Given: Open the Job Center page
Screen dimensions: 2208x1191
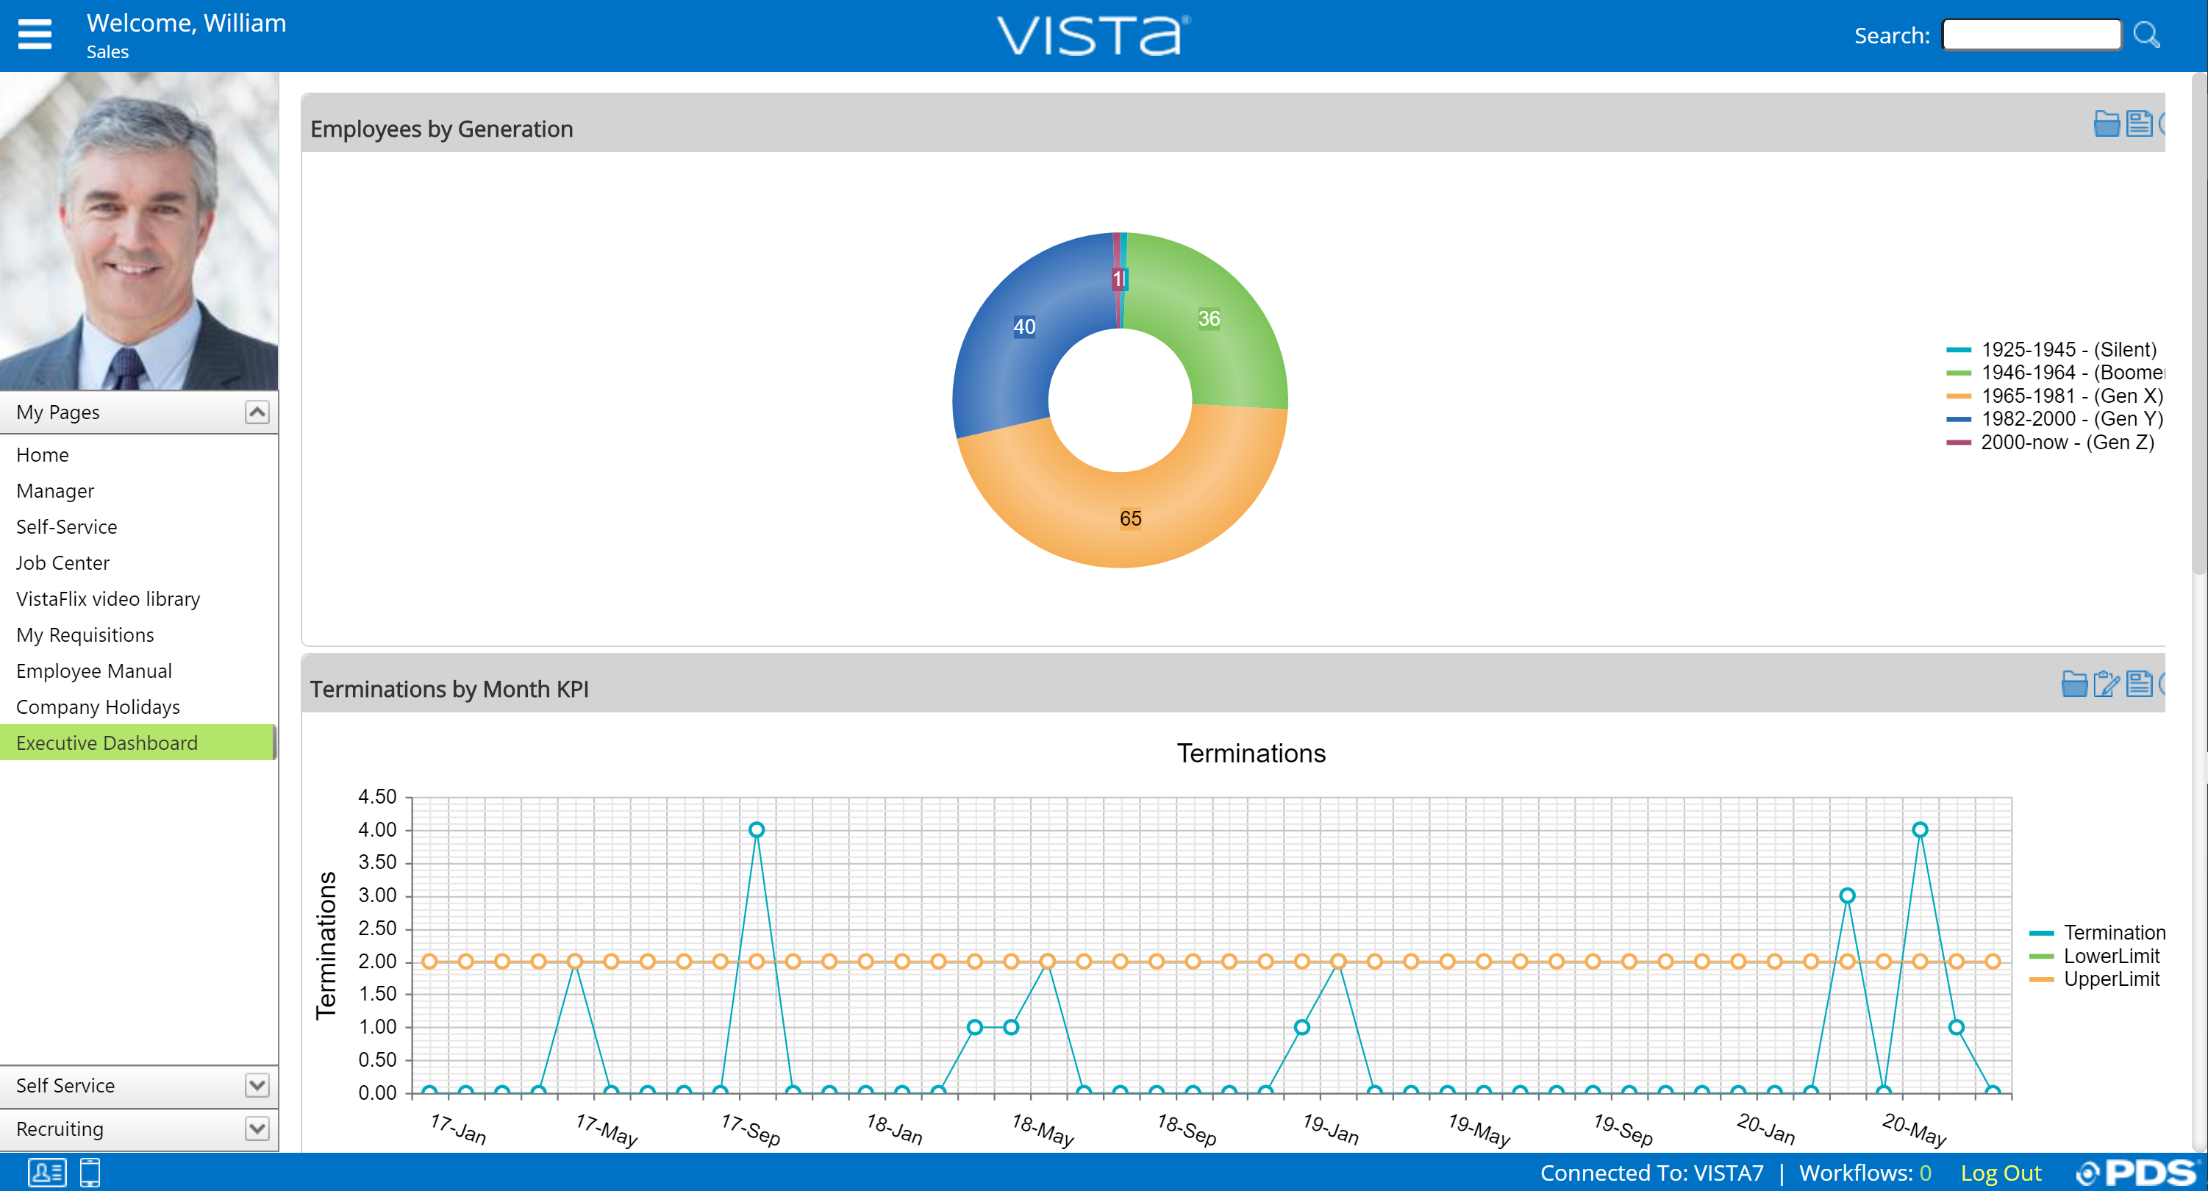Looking at the screenshot, I should pyautogui.click(x=62, y=563).
